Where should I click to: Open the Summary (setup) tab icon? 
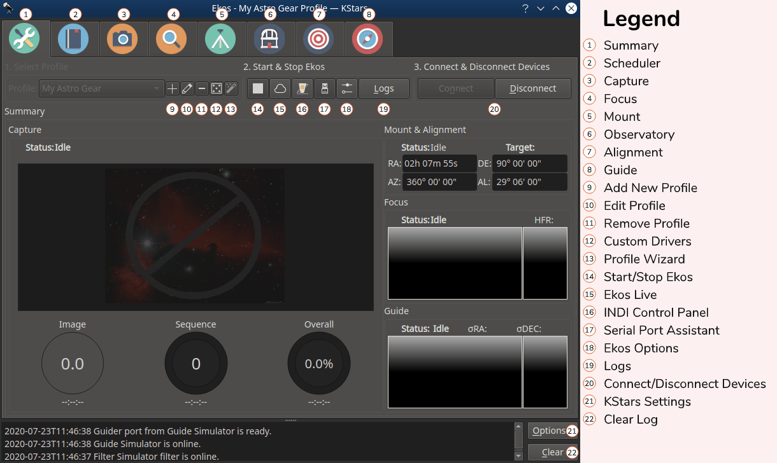(24, 39)
